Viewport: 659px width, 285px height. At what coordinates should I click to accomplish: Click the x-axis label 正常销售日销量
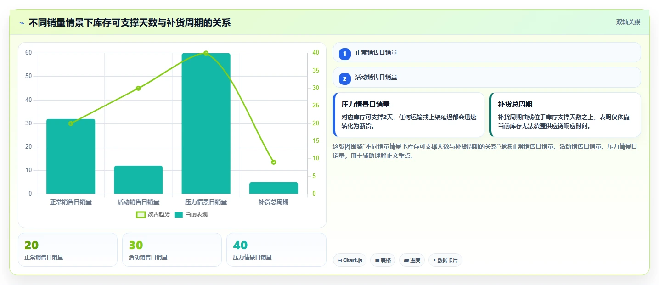pyautogui.click(x=71, y=202)
